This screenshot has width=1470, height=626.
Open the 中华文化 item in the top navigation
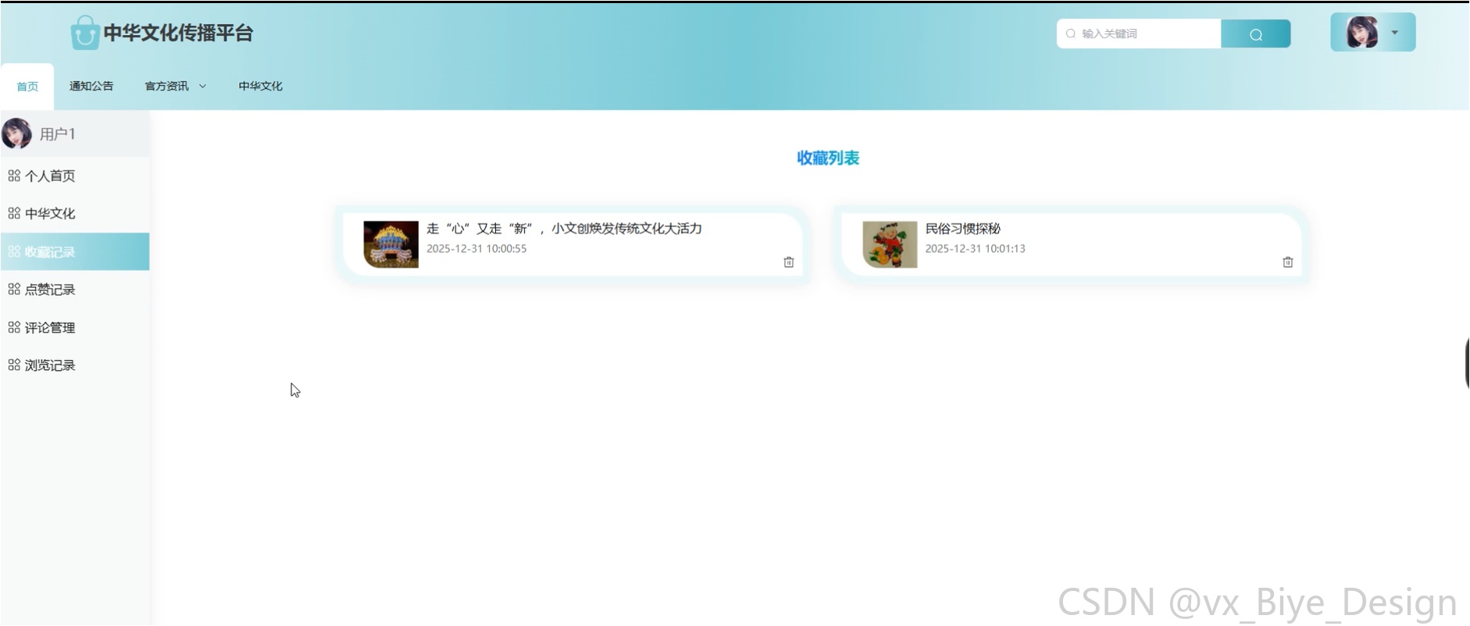(x=260, y=86)
